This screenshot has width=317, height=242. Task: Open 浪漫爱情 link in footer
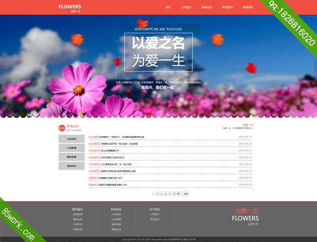(78, 214)
